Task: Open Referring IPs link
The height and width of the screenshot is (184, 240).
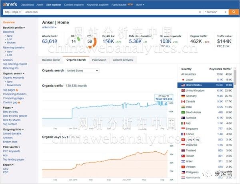Action: click(11, 68)
